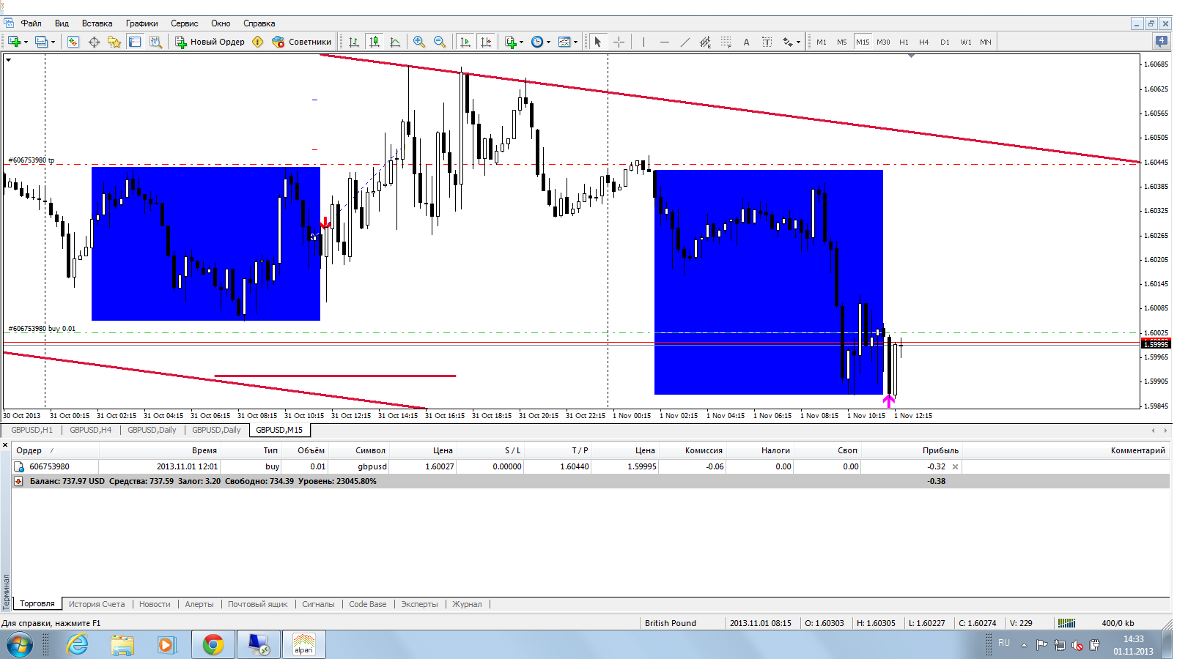Viewport: 1177px width, 659px height.
Task: Close the Terminal panel
Action: pyautogui.click(x=5, y=444)
